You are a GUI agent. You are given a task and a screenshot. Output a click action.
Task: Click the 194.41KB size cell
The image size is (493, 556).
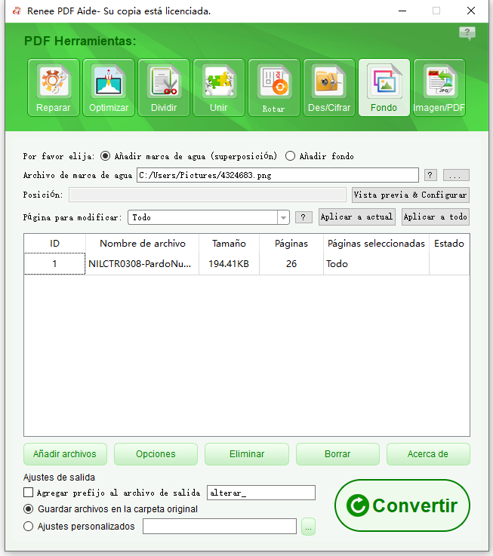(x=229, y=264)
